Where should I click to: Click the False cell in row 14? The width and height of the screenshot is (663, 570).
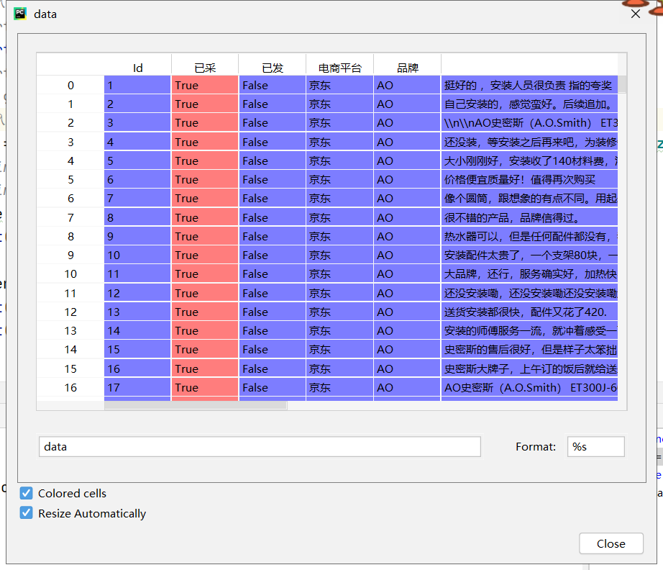click(x=273, y=350)
